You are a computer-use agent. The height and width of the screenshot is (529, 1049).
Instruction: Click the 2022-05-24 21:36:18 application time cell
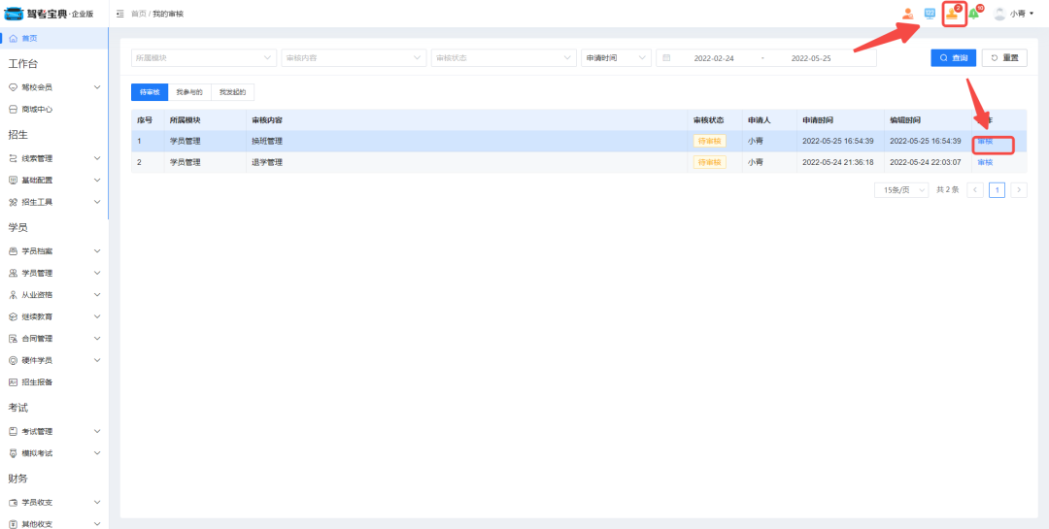point(838,162)
